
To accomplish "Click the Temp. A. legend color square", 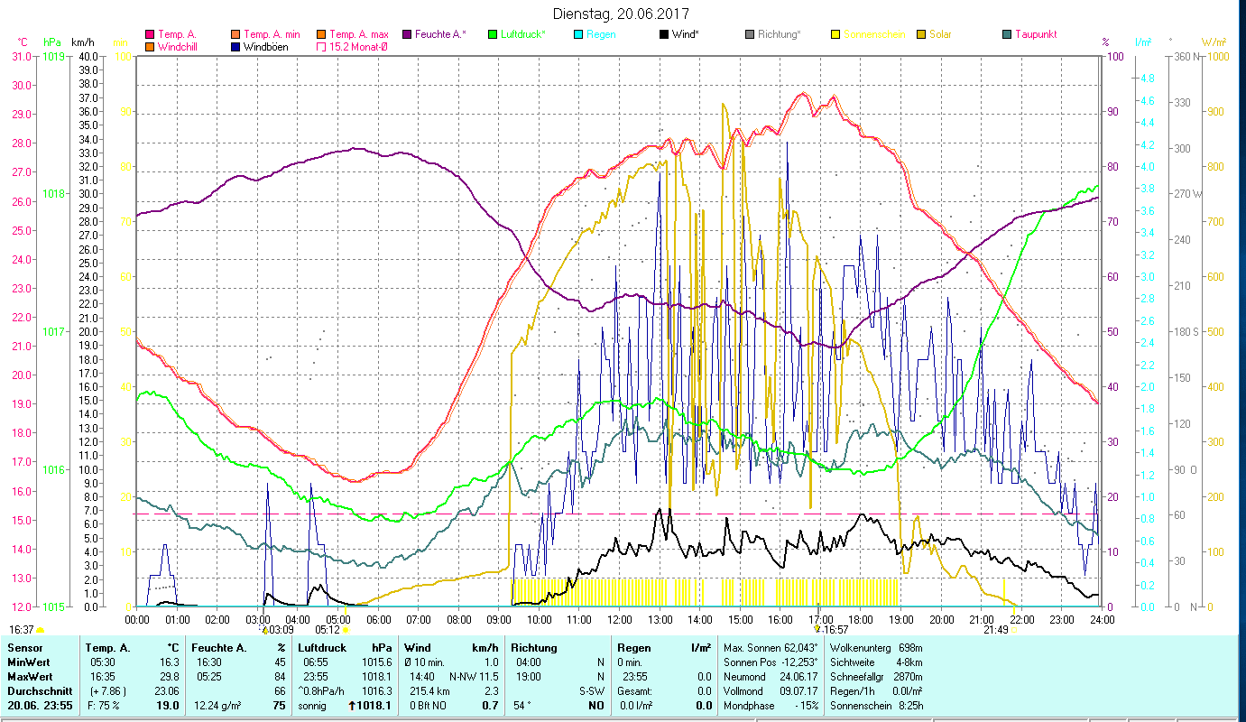I will coord(150,34).
